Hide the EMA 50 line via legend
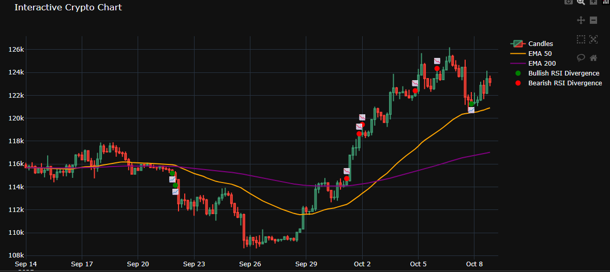This screenshot has height=272, width=610. [540, 54]
